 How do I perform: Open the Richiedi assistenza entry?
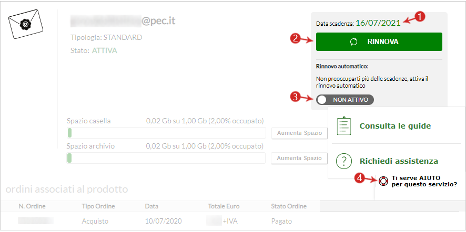coord(399,161)
